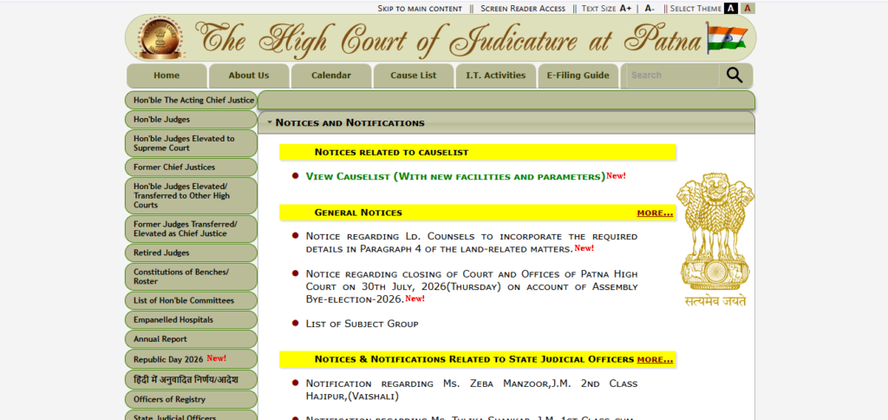Open List of Hon'ble Committees
The width and height of the screenshot is (888, 420).
(x=191, y=300)
